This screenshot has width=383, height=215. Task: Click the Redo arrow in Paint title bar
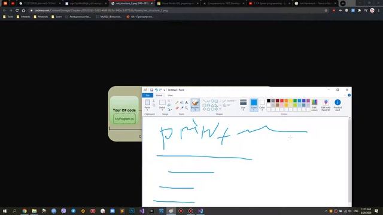click(160, 90)
